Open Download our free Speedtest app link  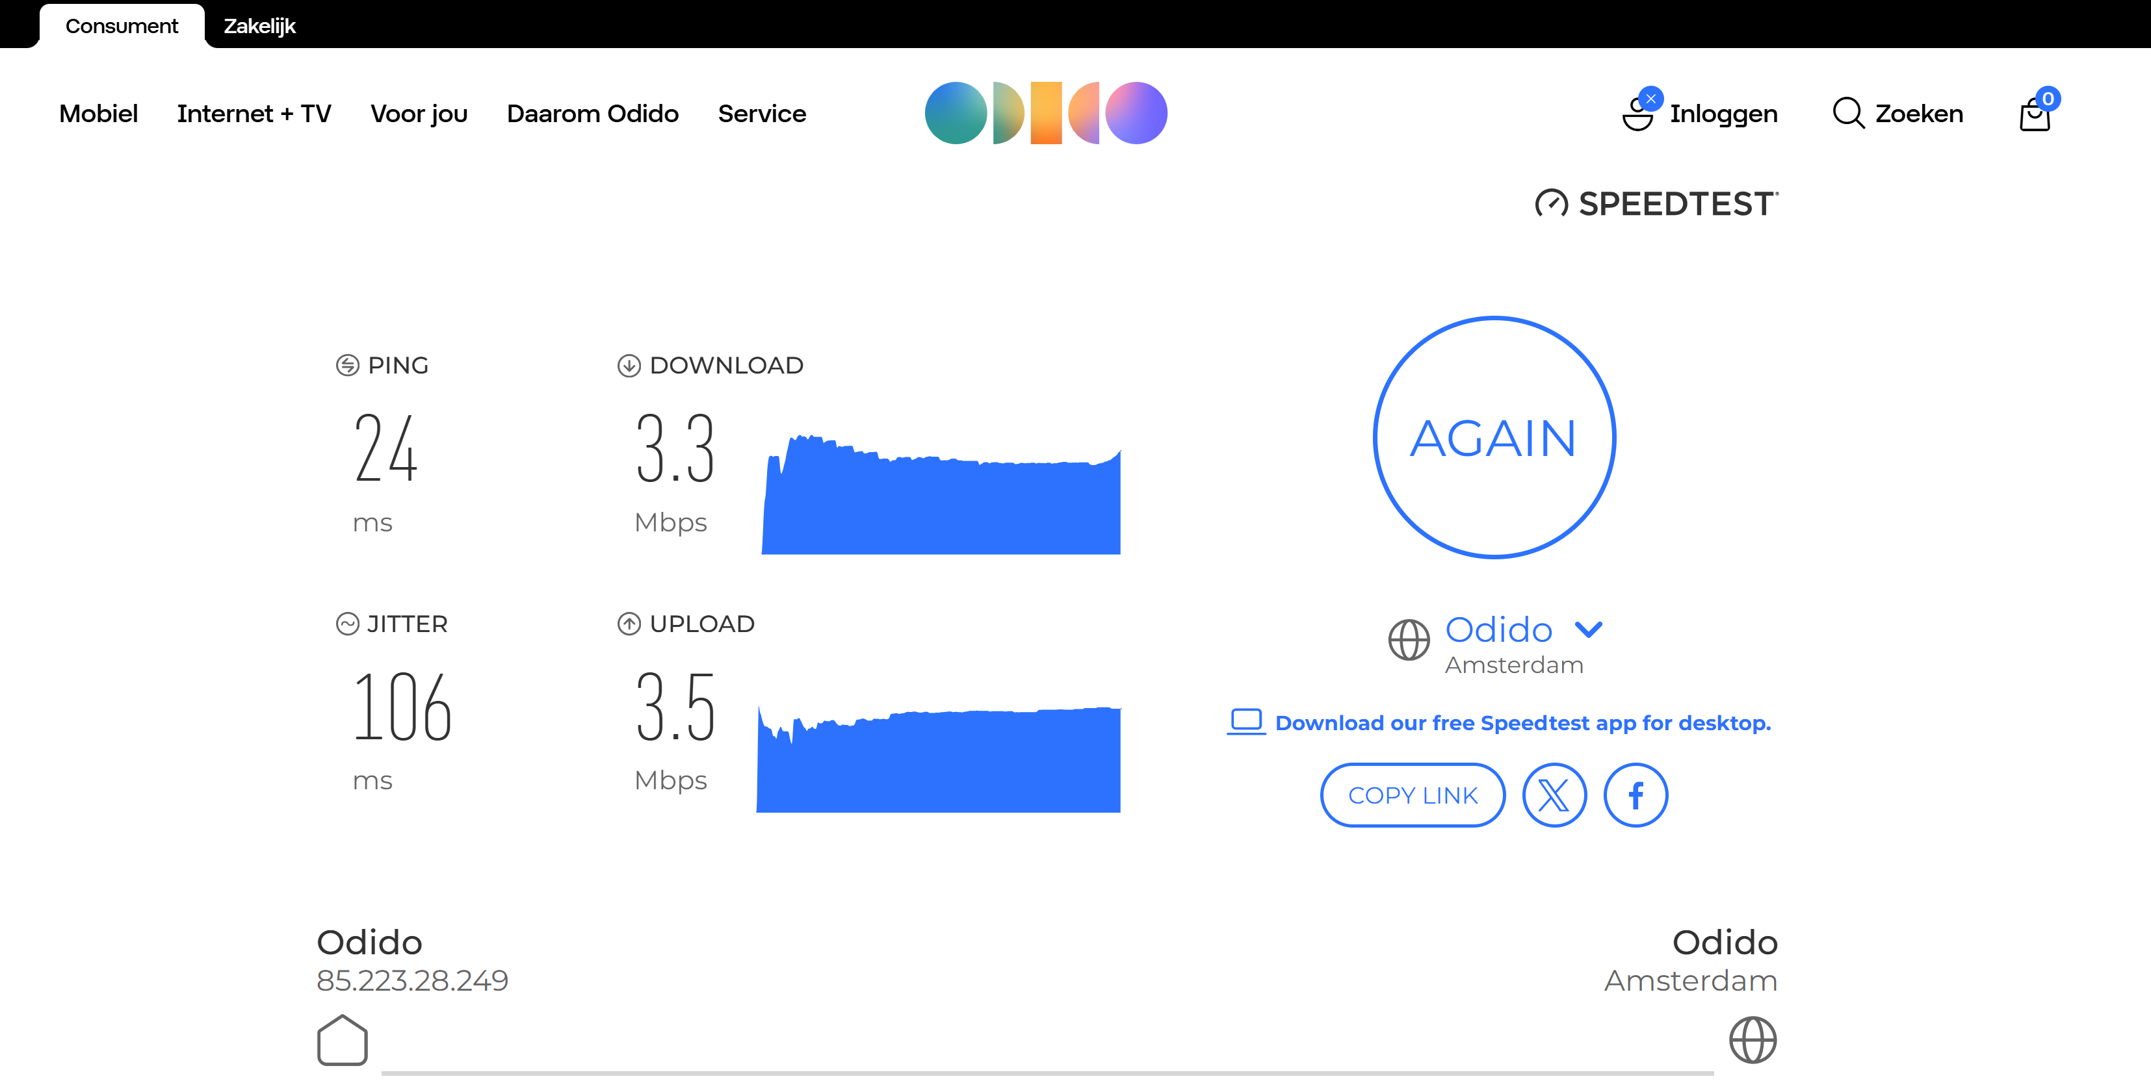tap(1523, 723)
